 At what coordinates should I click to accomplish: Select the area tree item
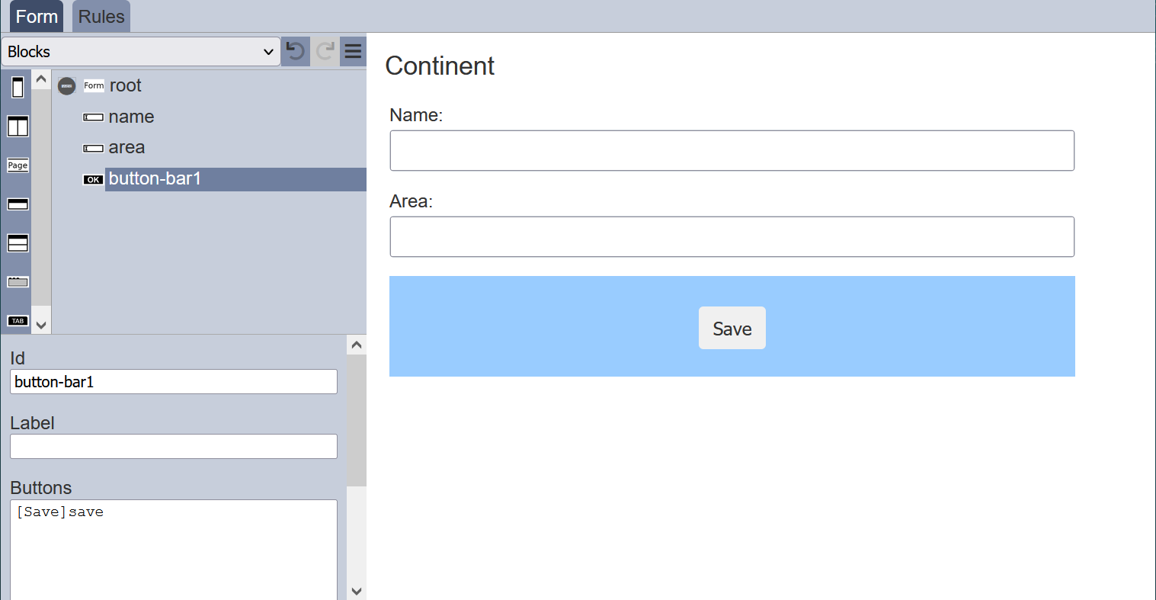(x=126, y=147)
